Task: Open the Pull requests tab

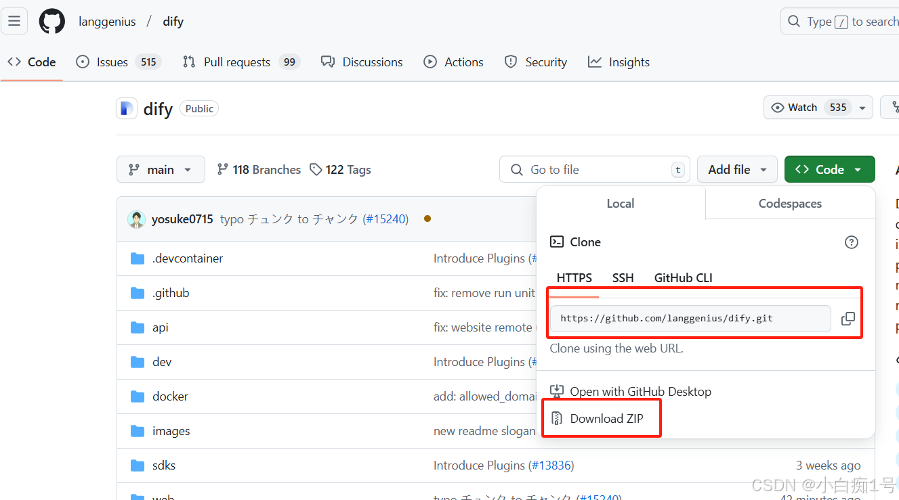Action: click(241, 62)
